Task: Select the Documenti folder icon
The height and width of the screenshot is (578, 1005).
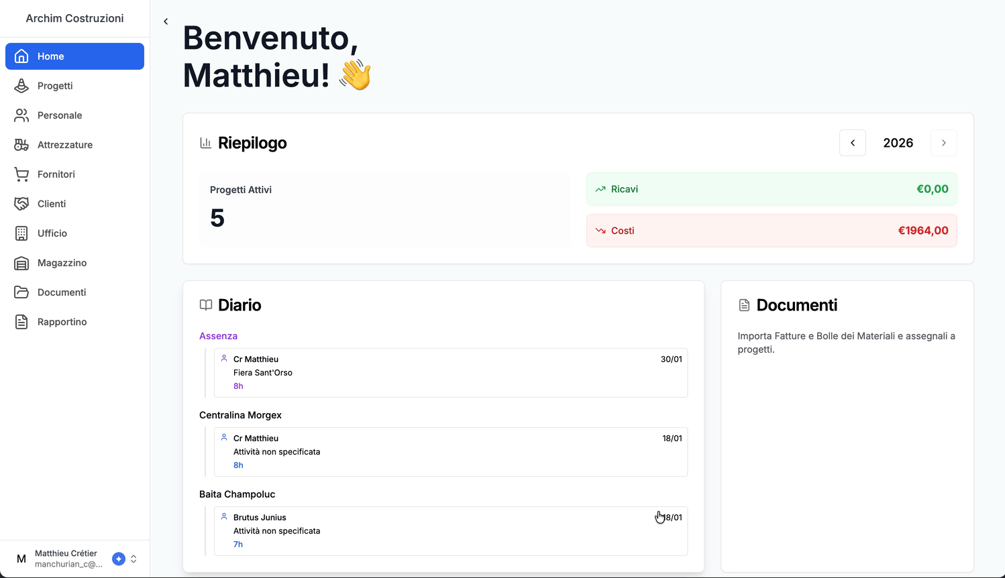Action: (20, 292)
